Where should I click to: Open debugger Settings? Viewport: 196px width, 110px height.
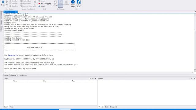[55, 3]
